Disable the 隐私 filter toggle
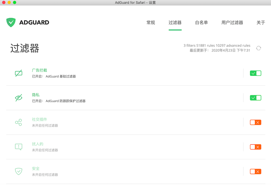 pos(255,98)
